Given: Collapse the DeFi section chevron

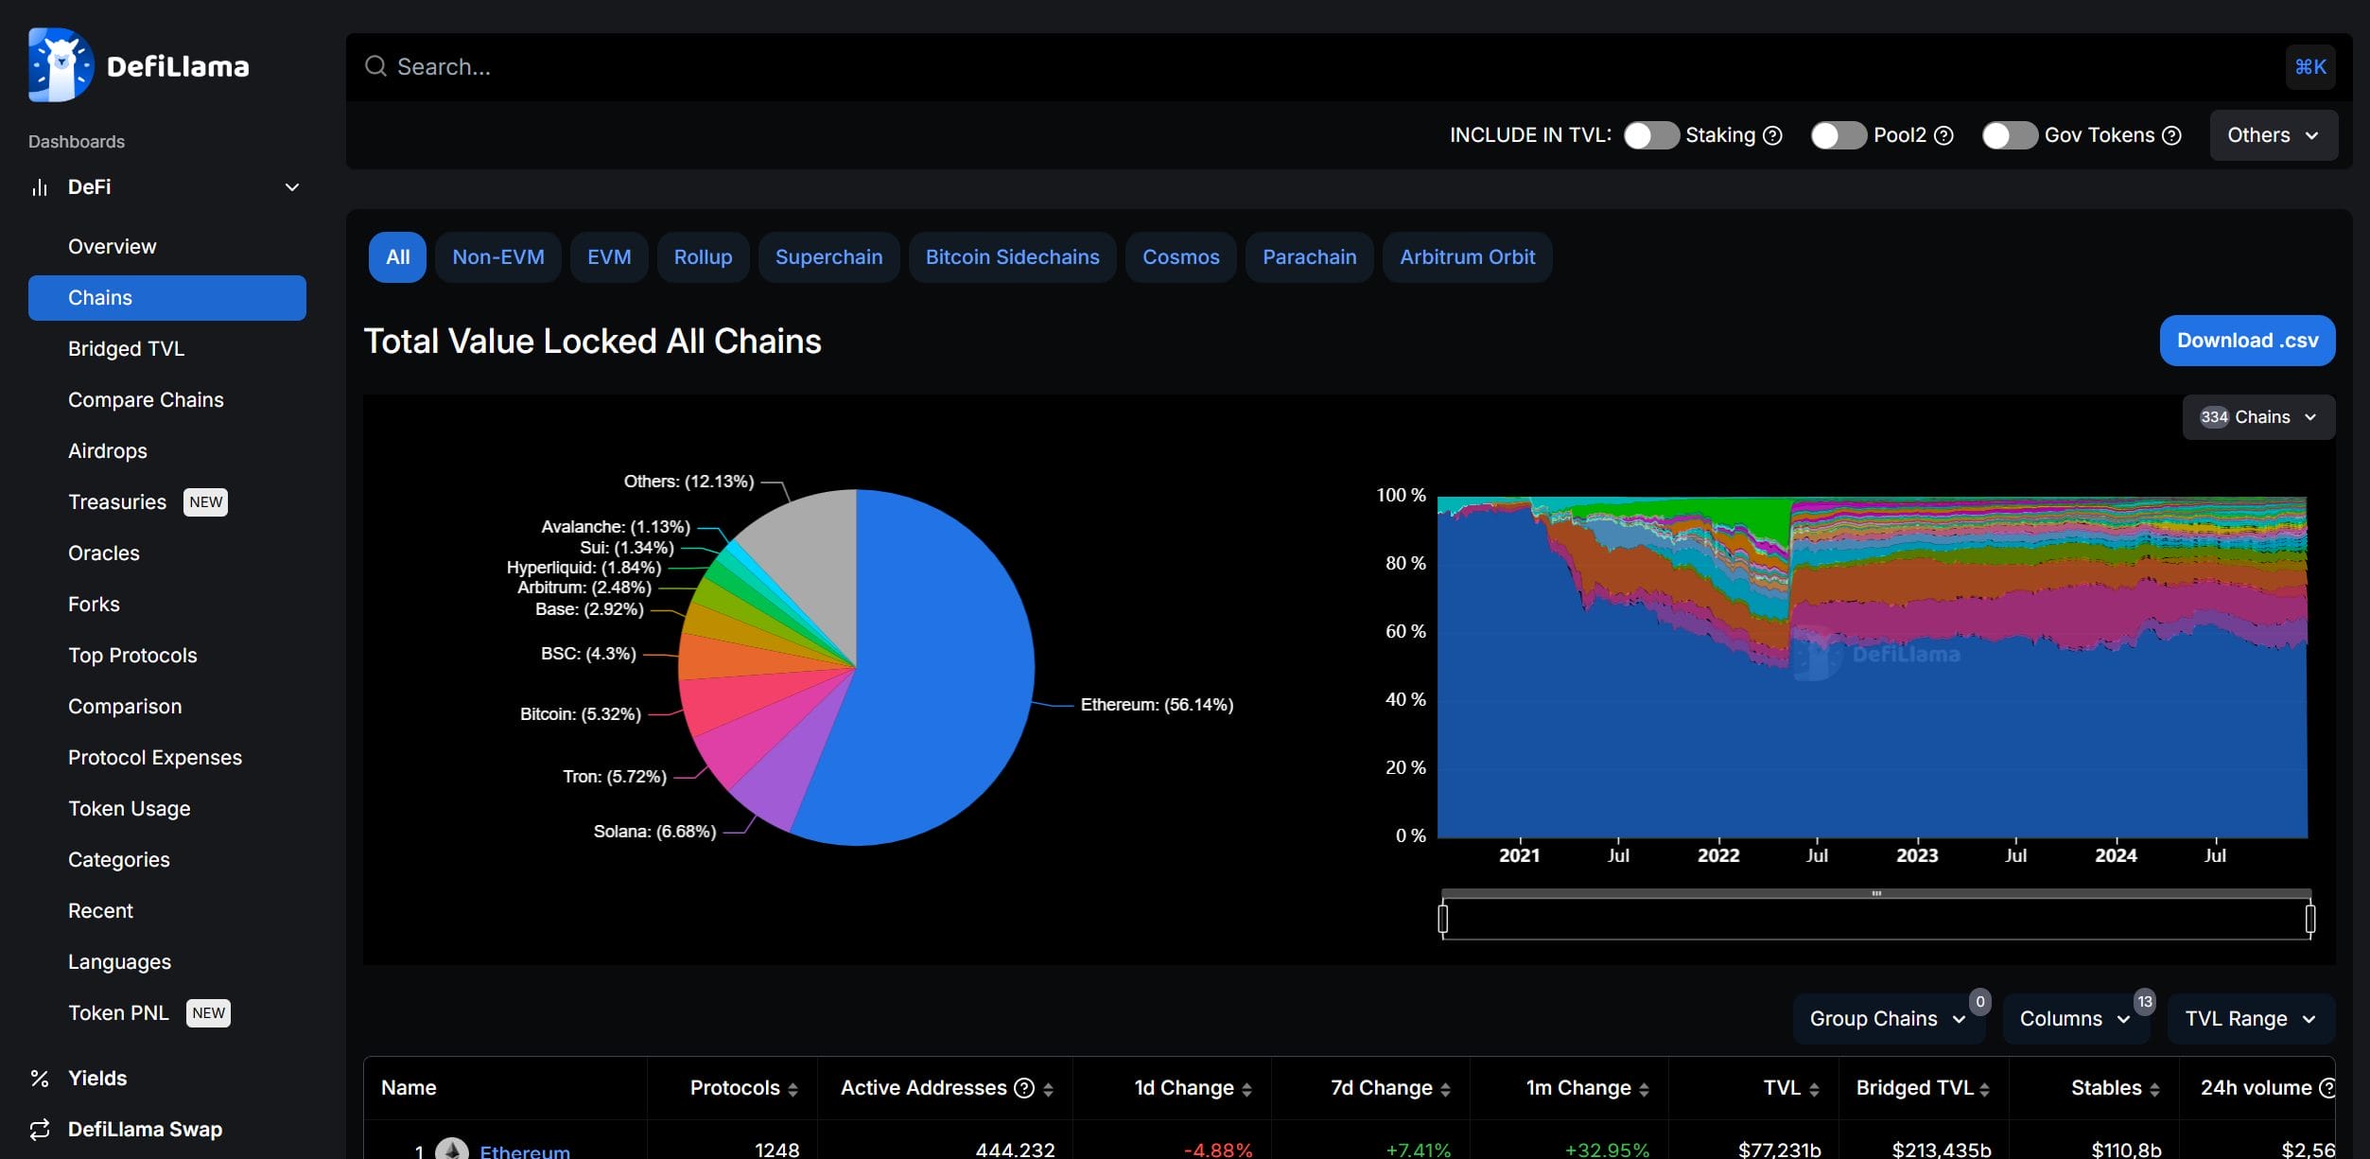Looking at the screenshot, I should coord(292,187).
